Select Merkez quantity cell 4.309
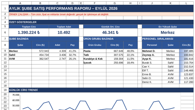This screenshot has height=110, width=195. point(57,51)
